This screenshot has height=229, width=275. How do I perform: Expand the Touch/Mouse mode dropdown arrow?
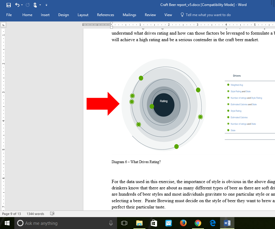[x=40, y=5]
